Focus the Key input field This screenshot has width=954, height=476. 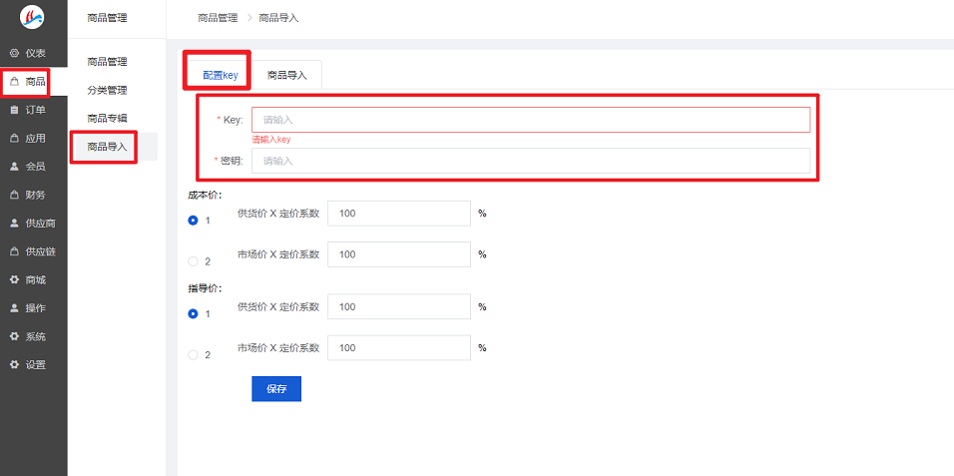point(531,120)
